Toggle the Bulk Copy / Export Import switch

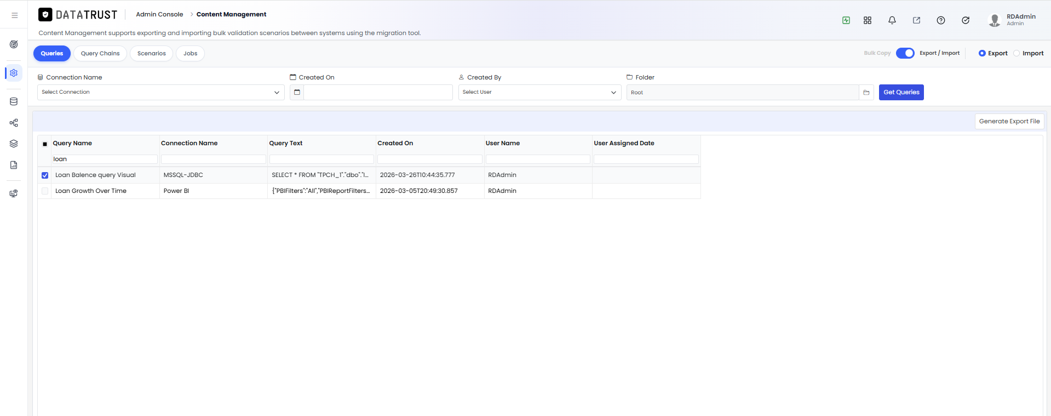905,53
